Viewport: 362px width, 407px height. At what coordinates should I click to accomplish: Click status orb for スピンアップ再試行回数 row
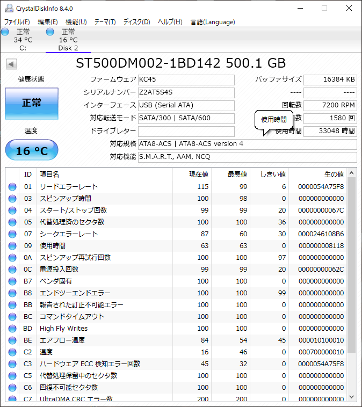pyautogui.click(x=12, y=258)
